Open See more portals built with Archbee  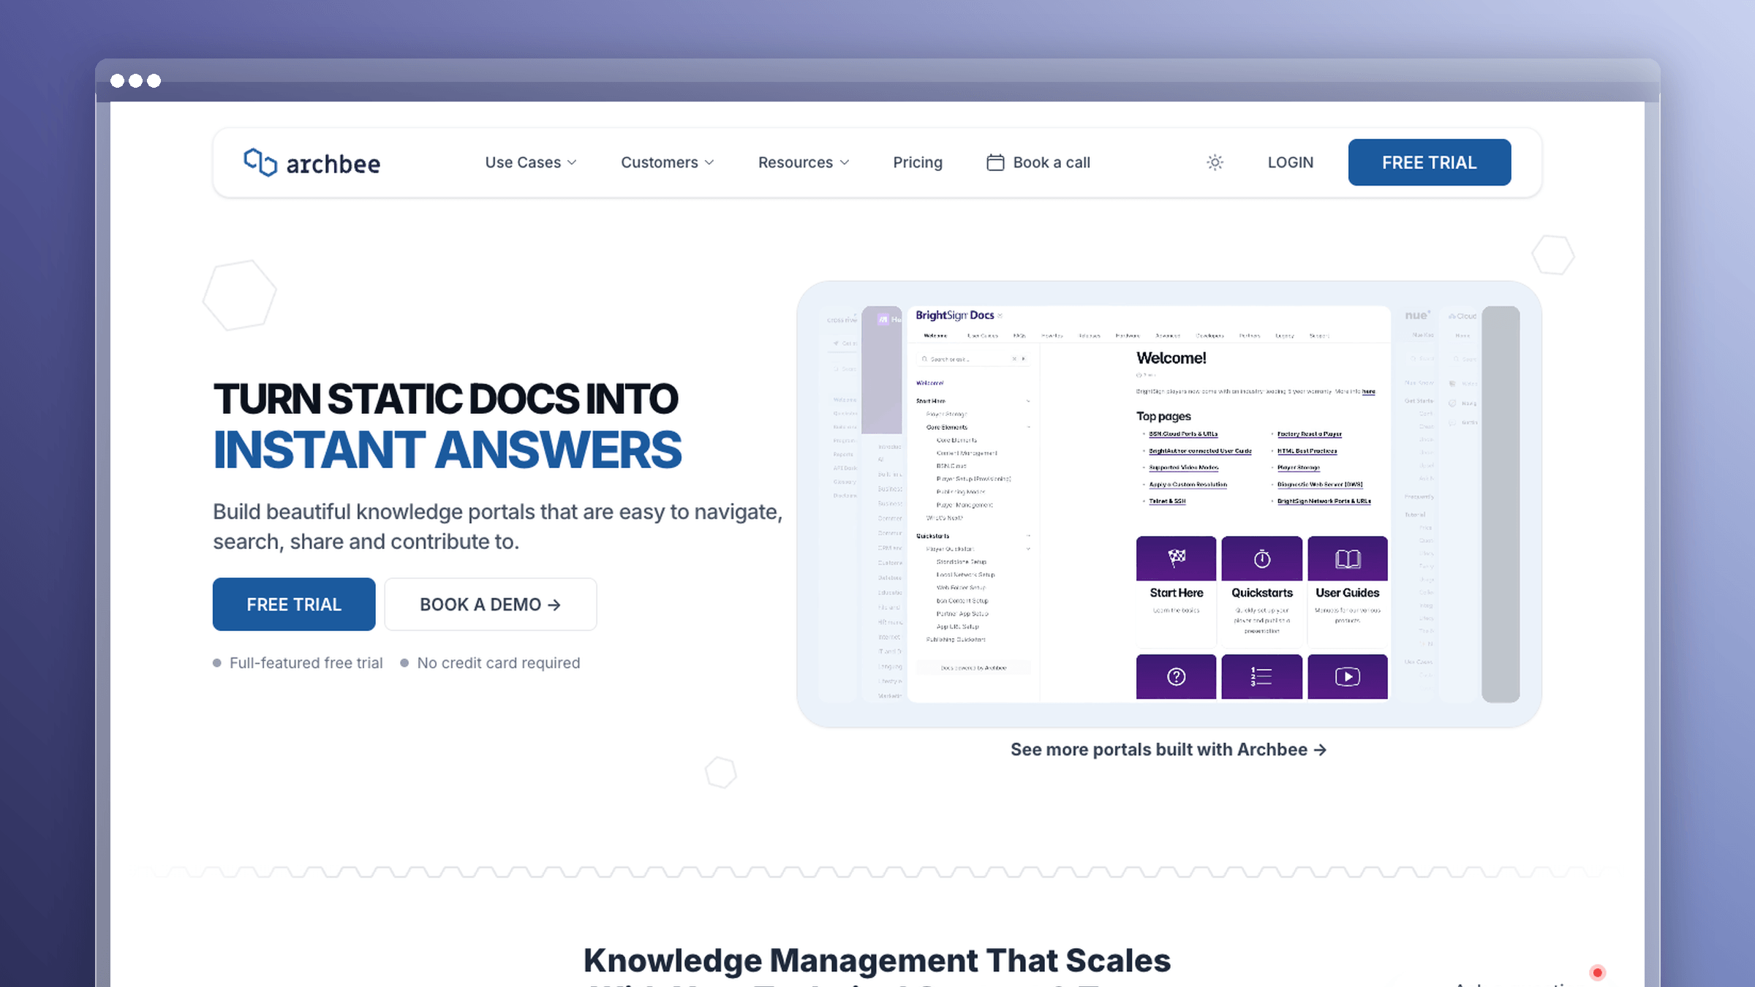[1169, 750]
